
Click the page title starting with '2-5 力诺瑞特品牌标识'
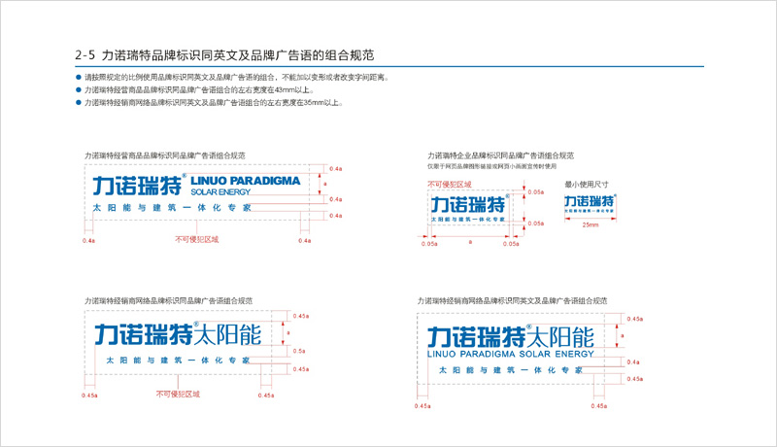coord(224,55)
